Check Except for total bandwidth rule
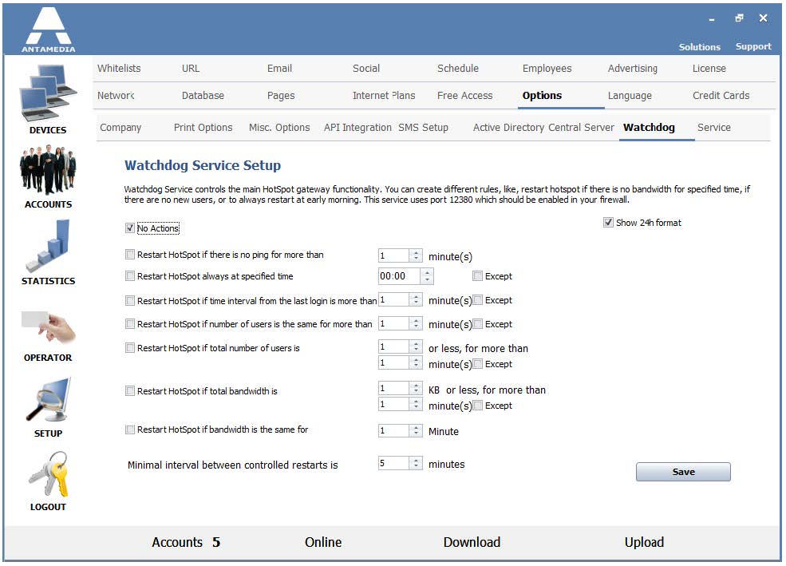This screenshot has width=786, height=566. 478,405
